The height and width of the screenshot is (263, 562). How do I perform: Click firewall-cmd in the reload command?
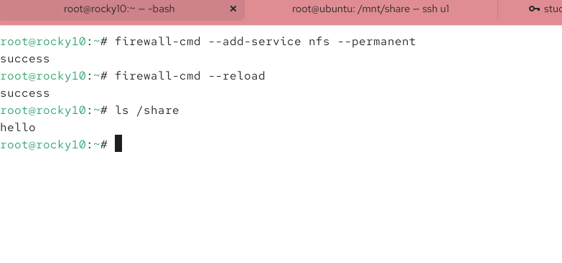(158, 76)
